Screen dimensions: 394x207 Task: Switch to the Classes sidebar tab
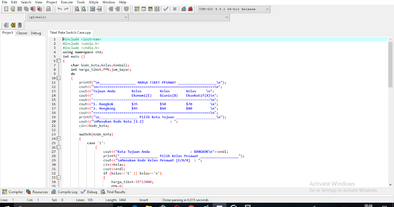[x=22, y=33]
